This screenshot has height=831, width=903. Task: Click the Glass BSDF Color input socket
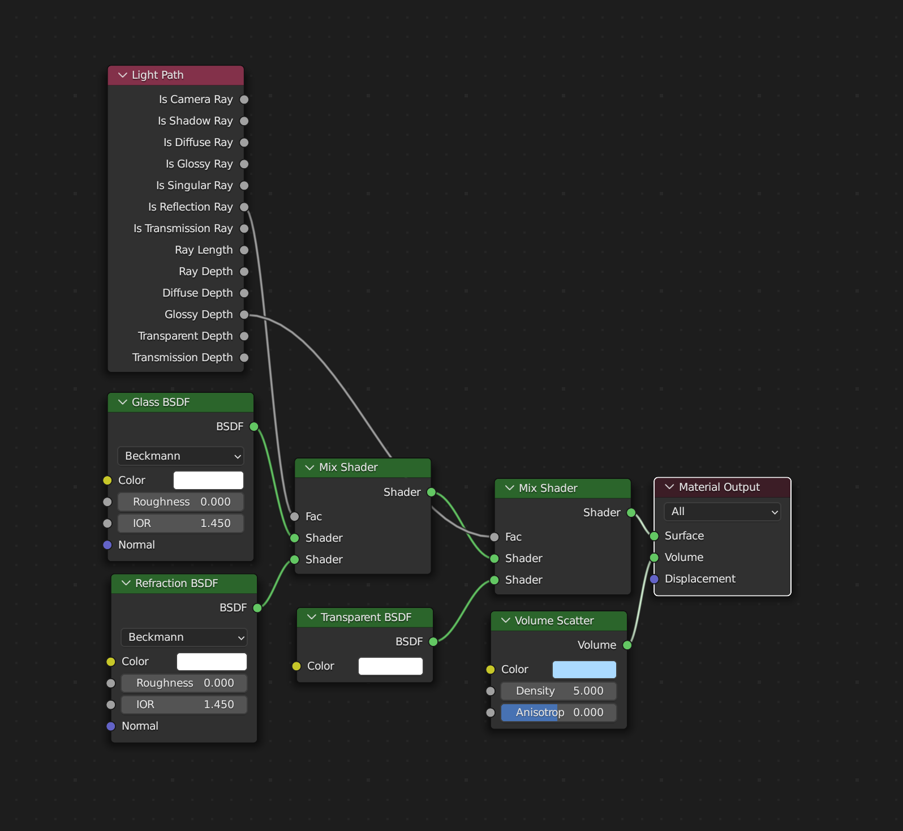[x=107, y=481]
